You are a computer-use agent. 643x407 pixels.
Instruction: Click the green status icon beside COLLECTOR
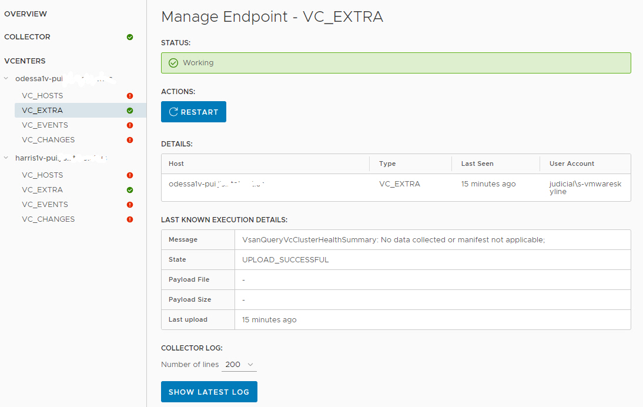pos(129,36)
